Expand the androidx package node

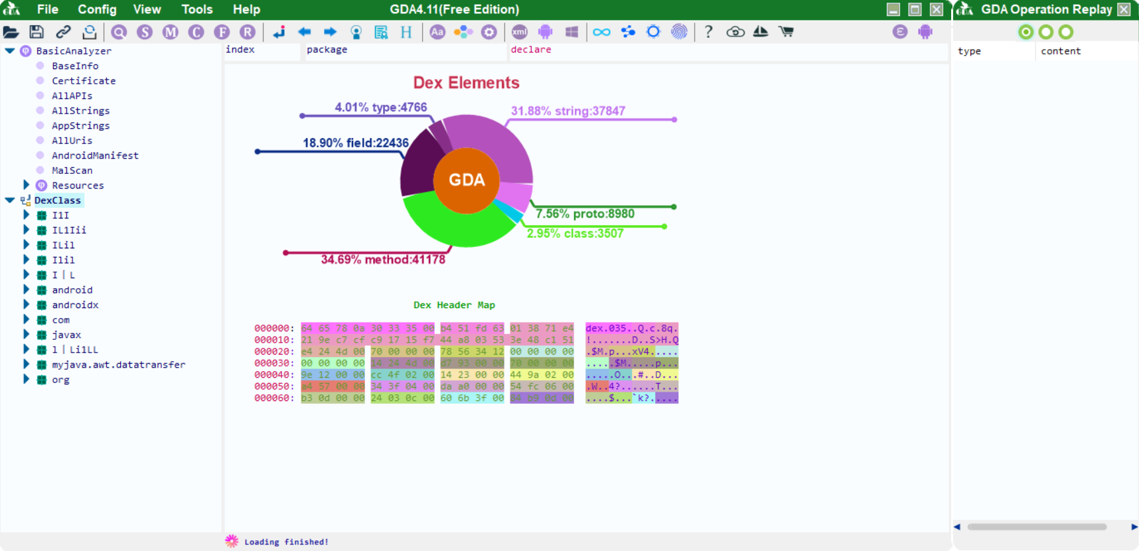27,305
